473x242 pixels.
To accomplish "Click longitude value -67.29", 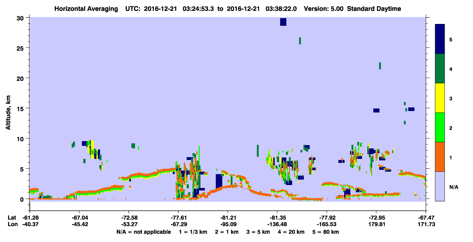I will (x=178, y=224).
